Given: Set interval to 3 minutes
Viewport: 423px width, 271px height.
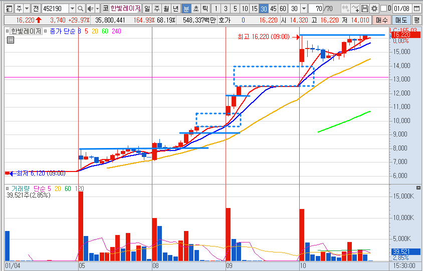Looking at the screenshot, I should [226, 8].
